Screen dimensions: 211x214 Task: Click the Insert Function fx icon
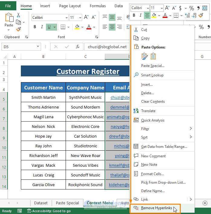[78, 47]
